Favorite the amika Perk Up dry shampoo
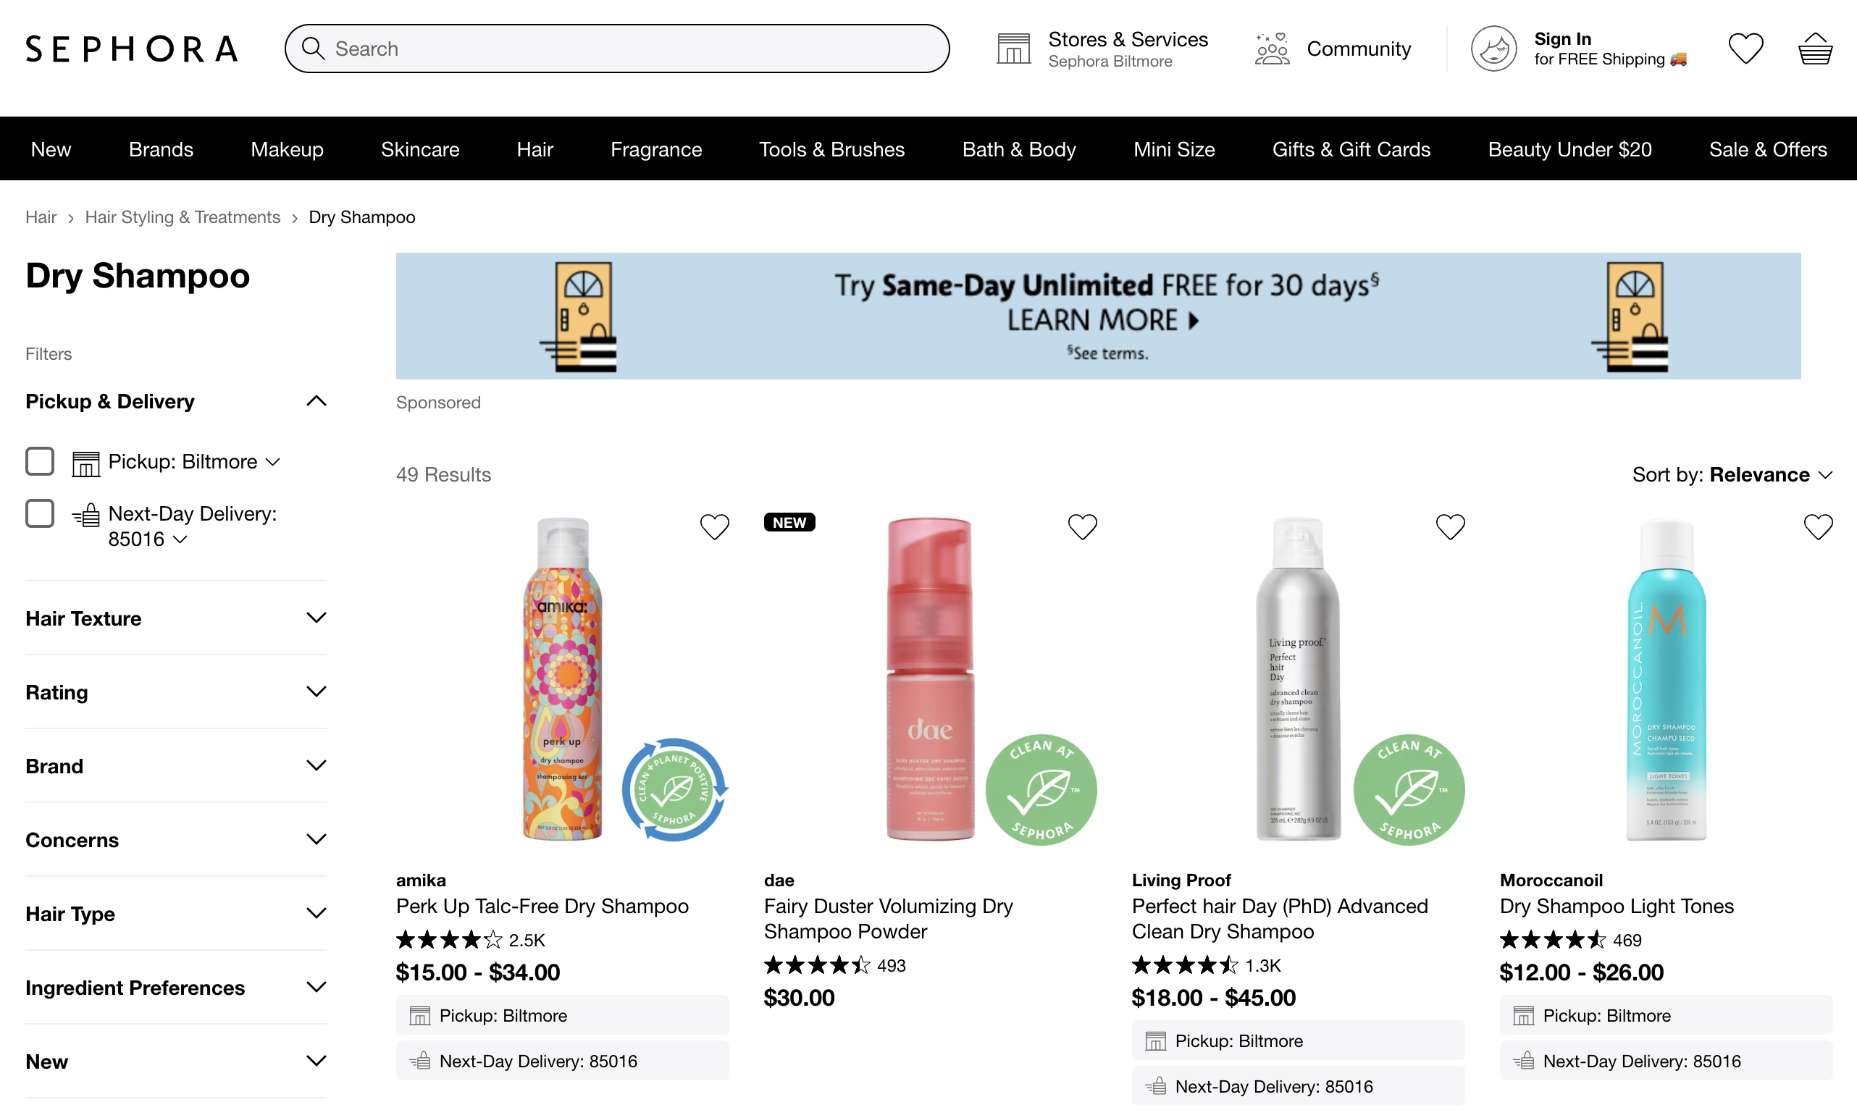The height and width of the screenshot is (1110, 1857). point(715,526)
